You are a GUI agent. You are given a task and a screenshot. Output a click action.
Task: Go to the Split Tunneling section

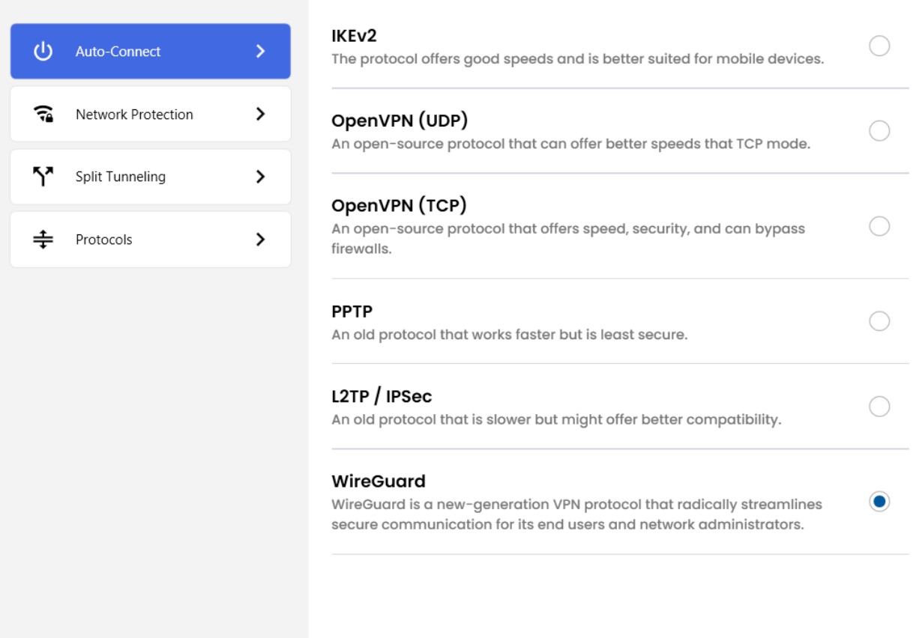pyautogui.click(x=121, y=177)
